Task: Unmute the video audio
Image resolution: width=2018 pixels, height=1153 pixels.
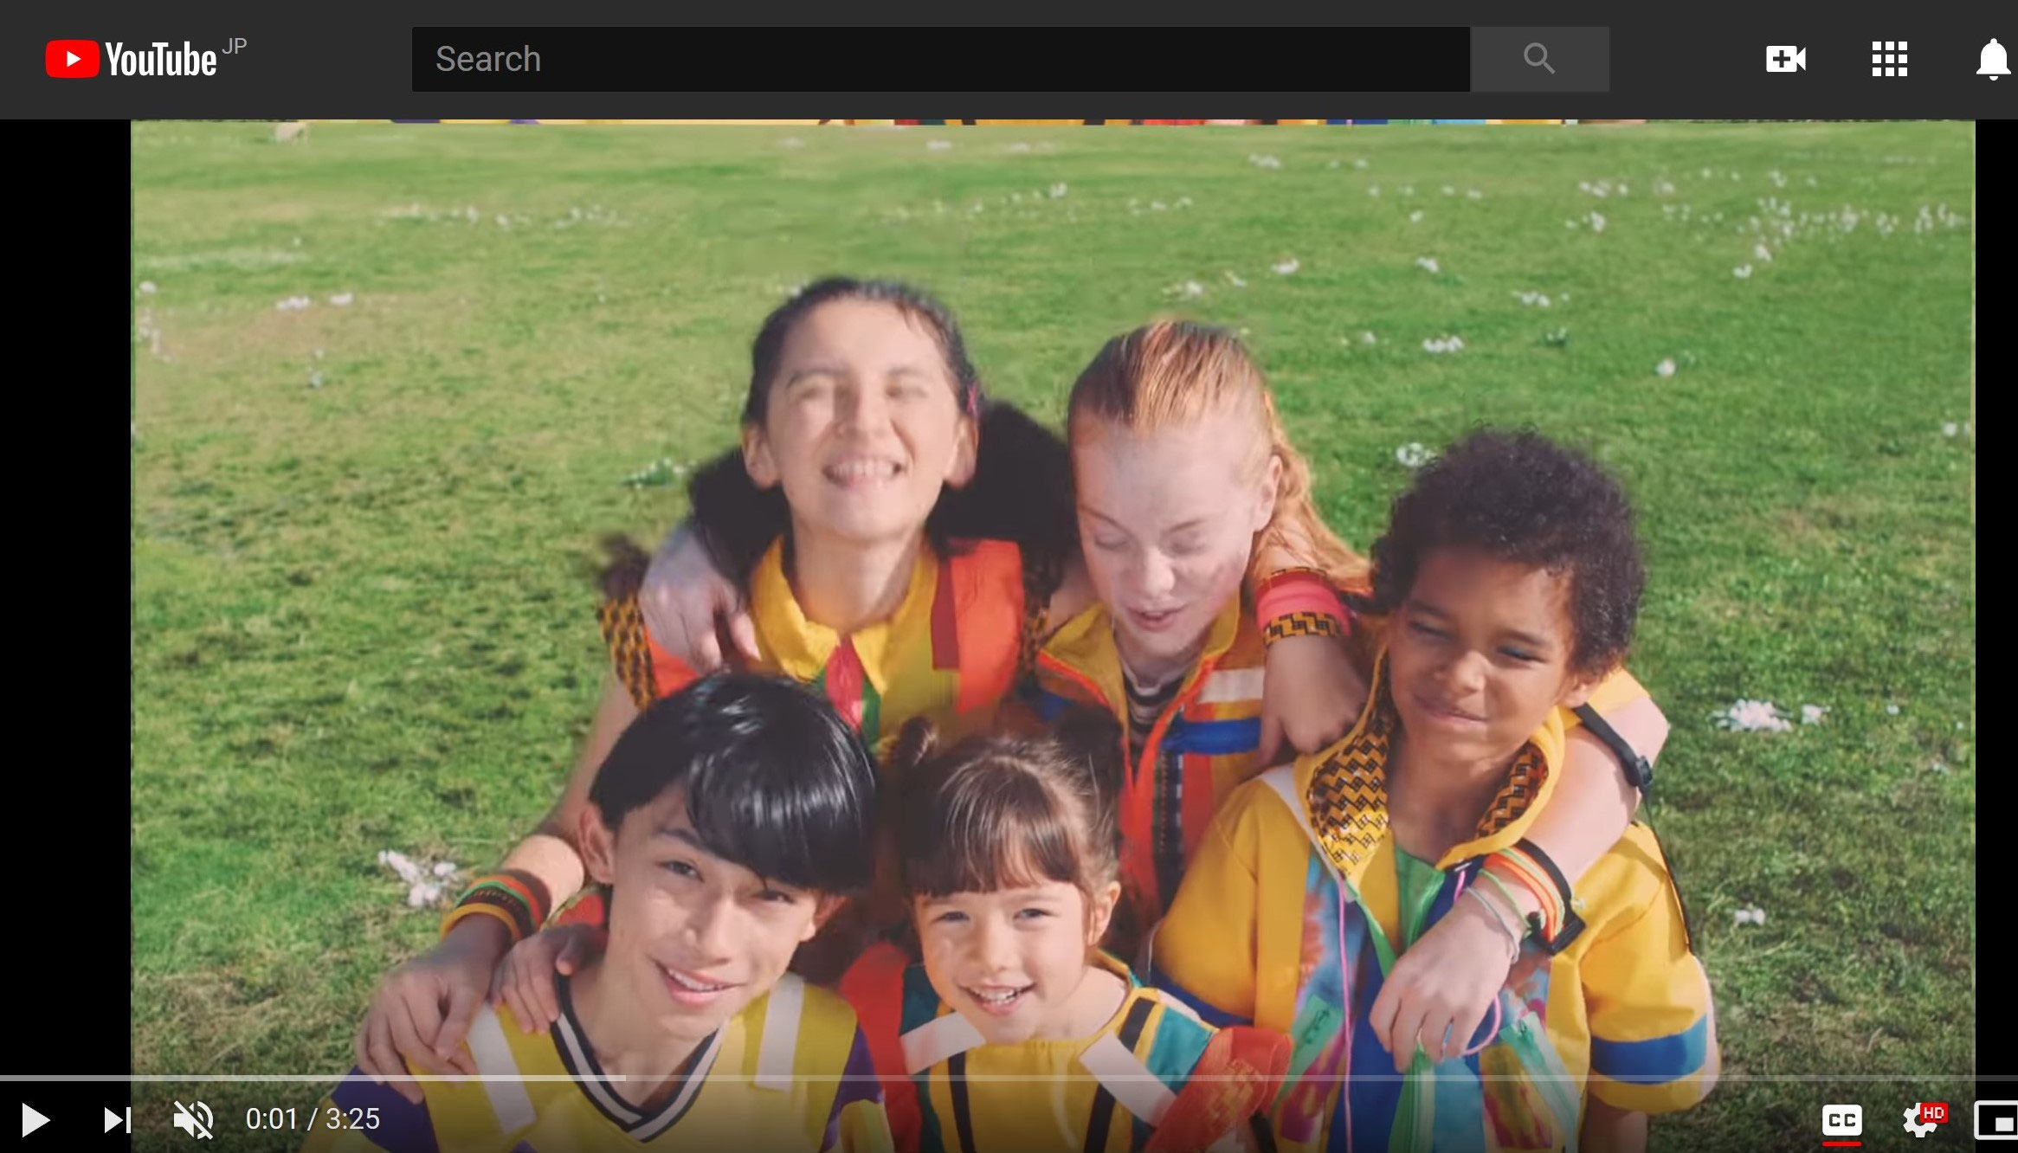Action: 195,1119
